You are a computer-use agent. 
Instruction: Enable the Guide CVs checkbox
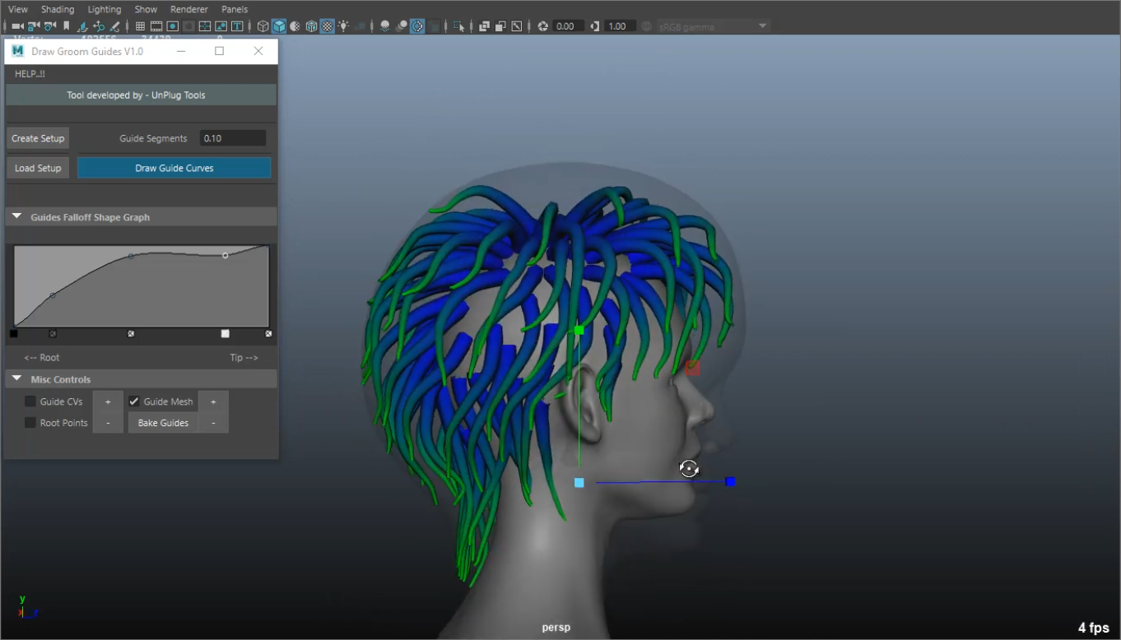(30, 401)
